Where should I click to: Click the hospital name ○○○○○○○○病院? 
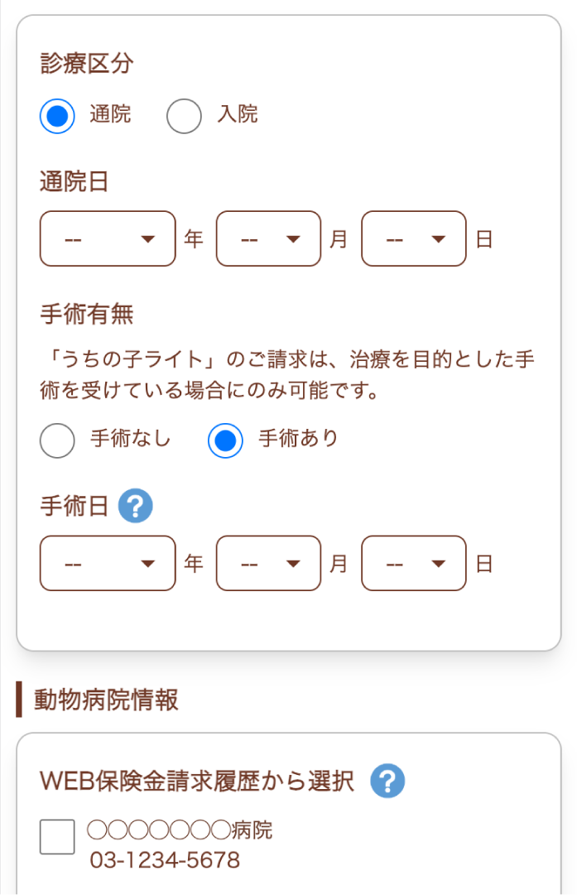click(x=179, y=830)
